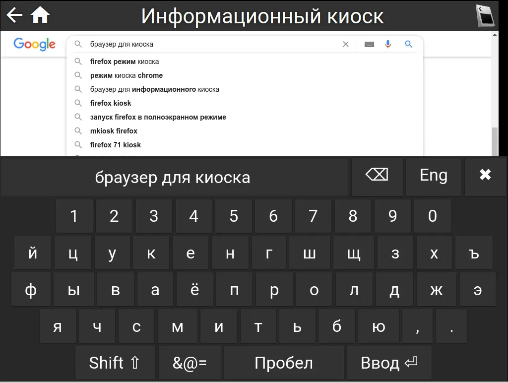The image size is (508, 383).
Task: Select suggestion "mkiosk firefox"
Action: pyautogui.click(x=245, y=131)
